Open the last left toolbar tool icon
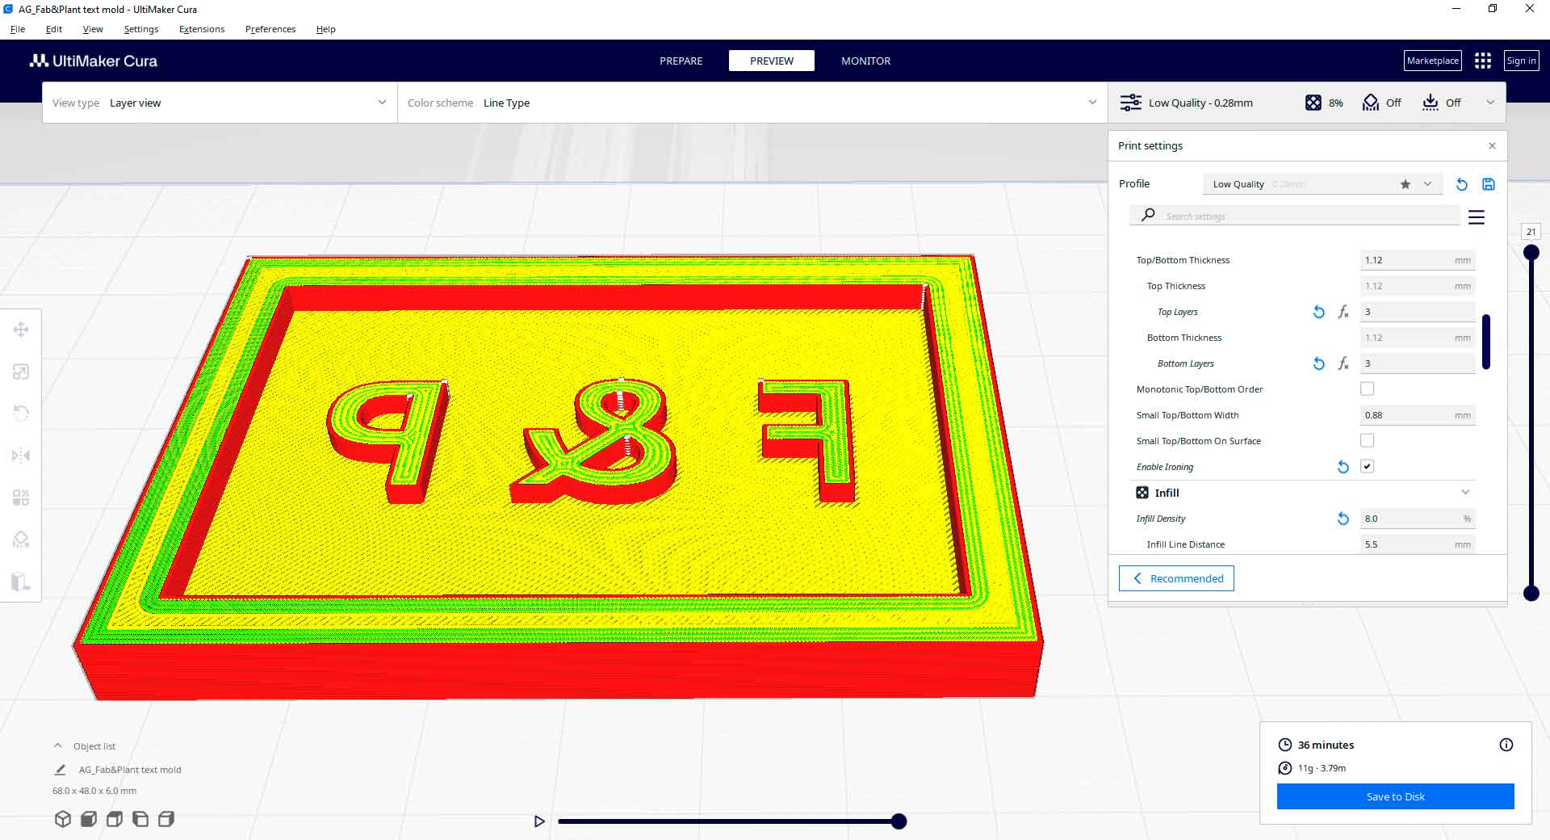The image size is (1550, 840). pyautogui.click(x=21, y=582)
